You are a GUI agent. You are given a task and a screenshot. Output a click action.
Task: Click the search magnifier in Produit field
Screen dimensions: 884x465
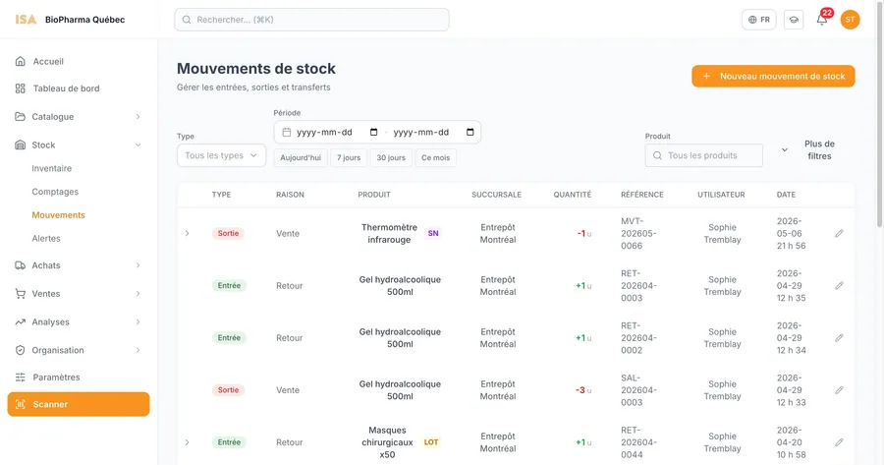point(657,155)
